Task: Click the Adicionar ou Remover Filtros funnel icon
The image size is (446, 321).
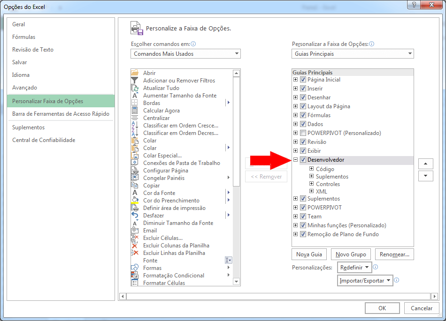Action: point(135,80)
